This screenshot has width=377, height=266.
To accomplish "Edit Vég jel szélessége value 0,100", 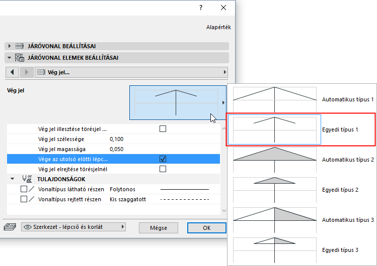I will click(x=117, y=139).
